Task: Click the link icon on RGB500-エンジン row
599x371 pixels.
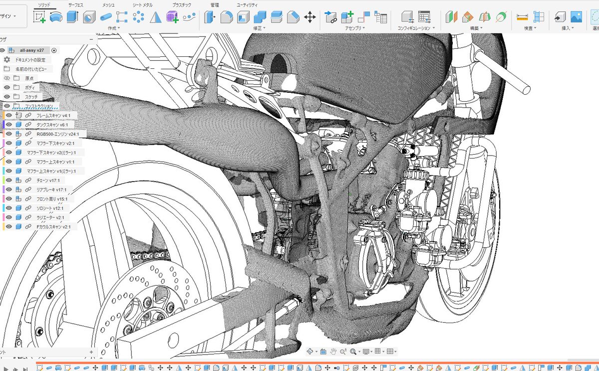Action: 29,134
